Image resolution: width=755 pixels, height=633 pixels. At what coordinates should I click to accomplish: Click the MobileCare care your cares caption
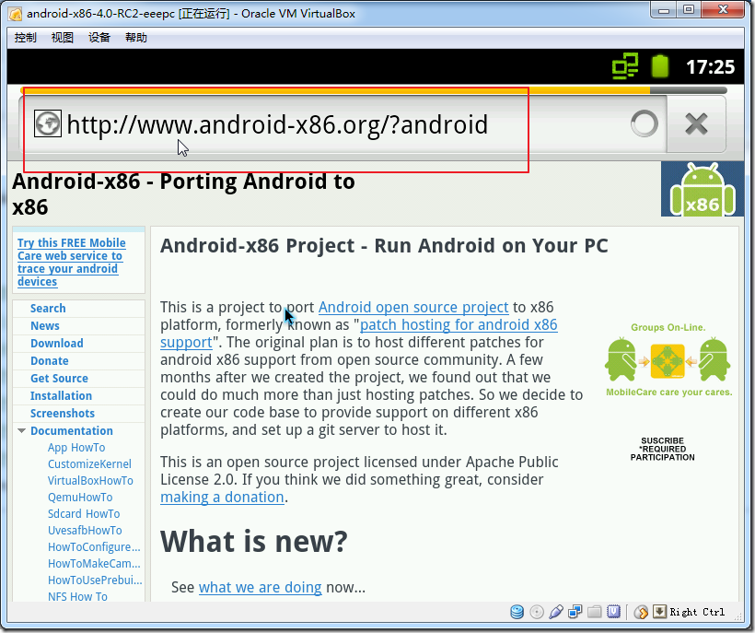pyautogui.click(x=668, y=393)
